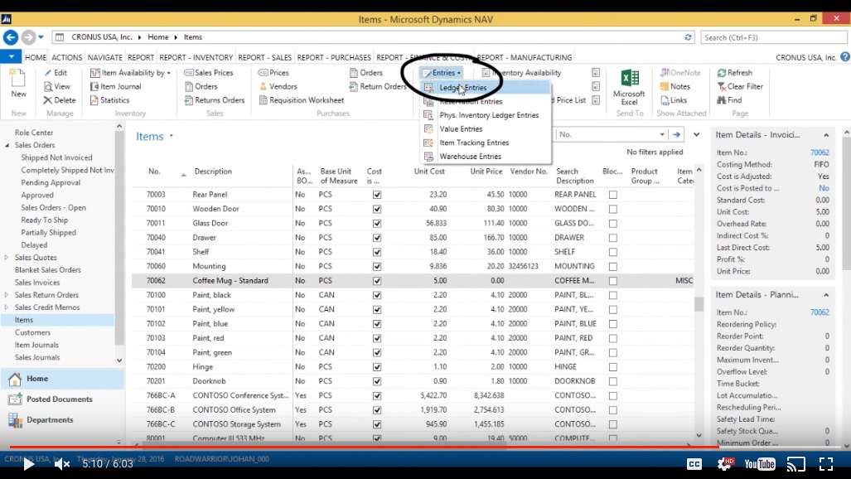This screenshot has height=479, width=851.
Task: Open Item Journals in navigation pane
Action: pos(36,345)
